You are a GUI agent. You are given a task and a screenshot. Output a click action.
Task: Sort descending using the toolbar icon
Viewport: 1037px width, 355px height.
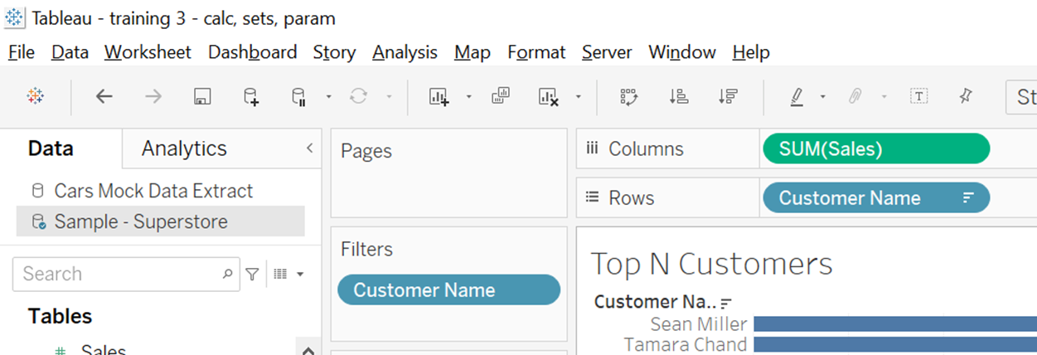[728, 97]
